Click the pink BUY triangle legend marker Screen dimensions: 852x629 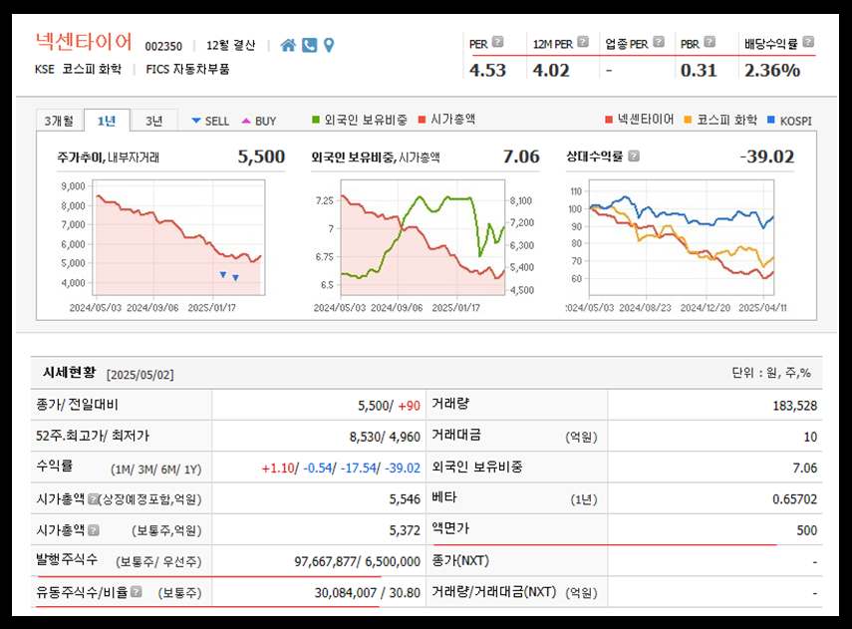click(246, 121)
